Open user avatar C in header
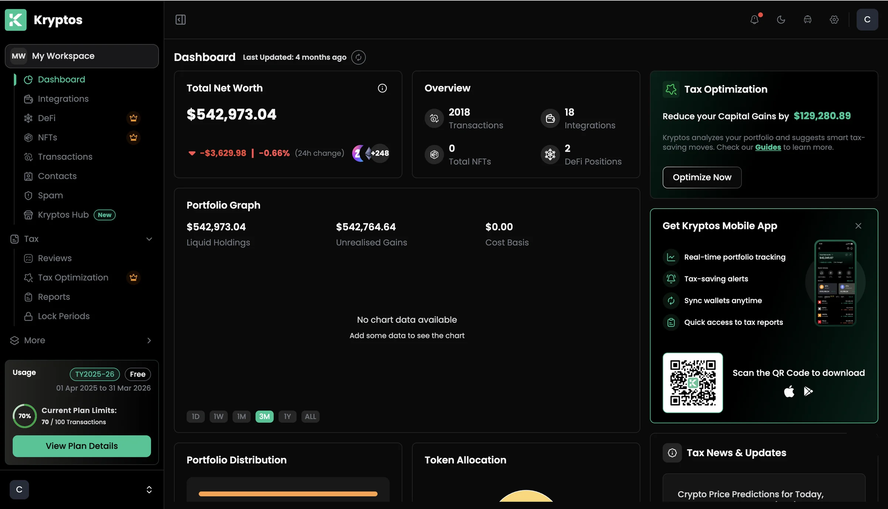Viewport: 888px width, 509px height. coord(867,20)
